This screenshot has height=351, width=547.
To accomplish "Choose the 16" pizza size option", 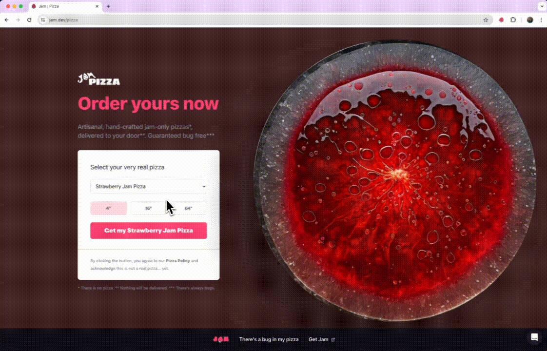I will pyautogui.click(x=149, y=208).
